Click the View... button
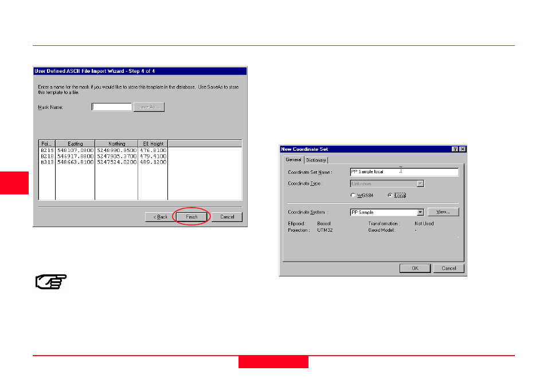The image size is (547, 386). 443,212
